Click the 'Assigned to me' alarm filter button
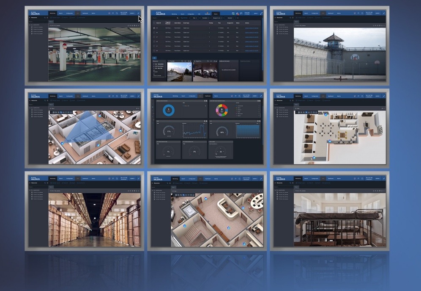The width and height of the screenshot is (421, 291). [x=216, y=19]
